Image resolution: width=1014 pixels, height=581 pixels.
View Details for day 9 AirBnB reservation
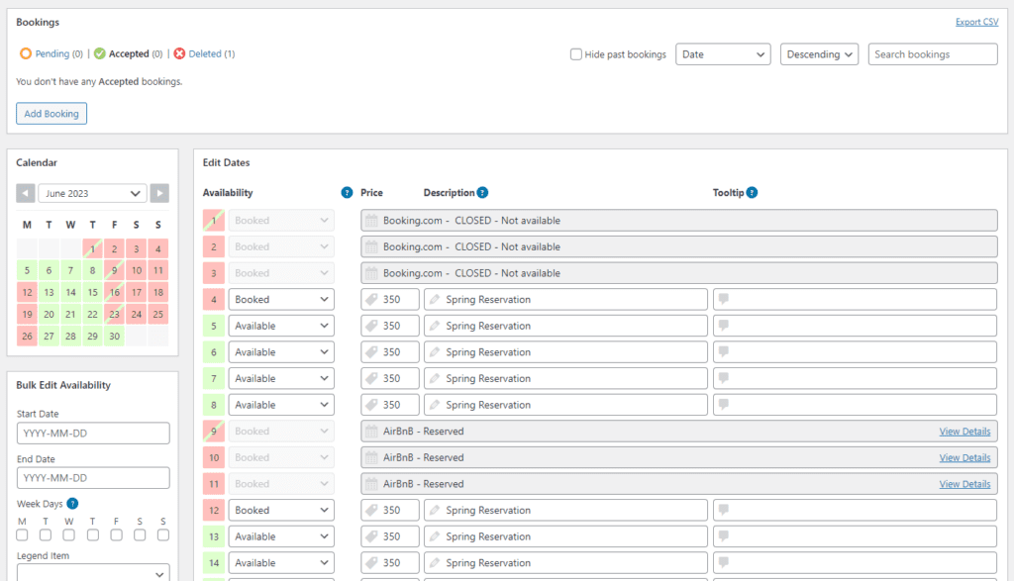964,432
